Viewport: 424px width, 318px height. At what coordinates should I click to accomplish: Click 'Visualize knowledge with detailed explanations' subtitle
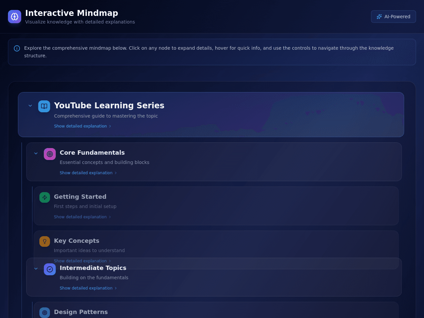coord(80,22)
